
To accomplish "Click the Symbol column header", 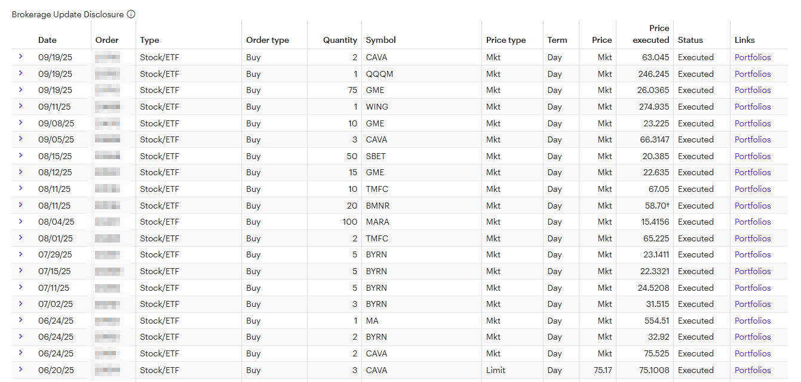I will (381, 40).
